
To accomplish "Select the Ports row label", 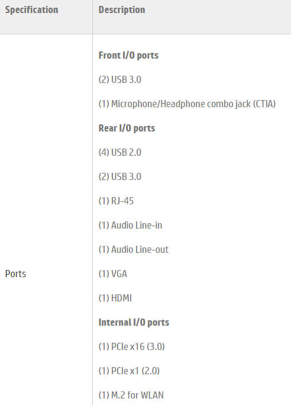I will pyautogui.click(x=15, y=274).
